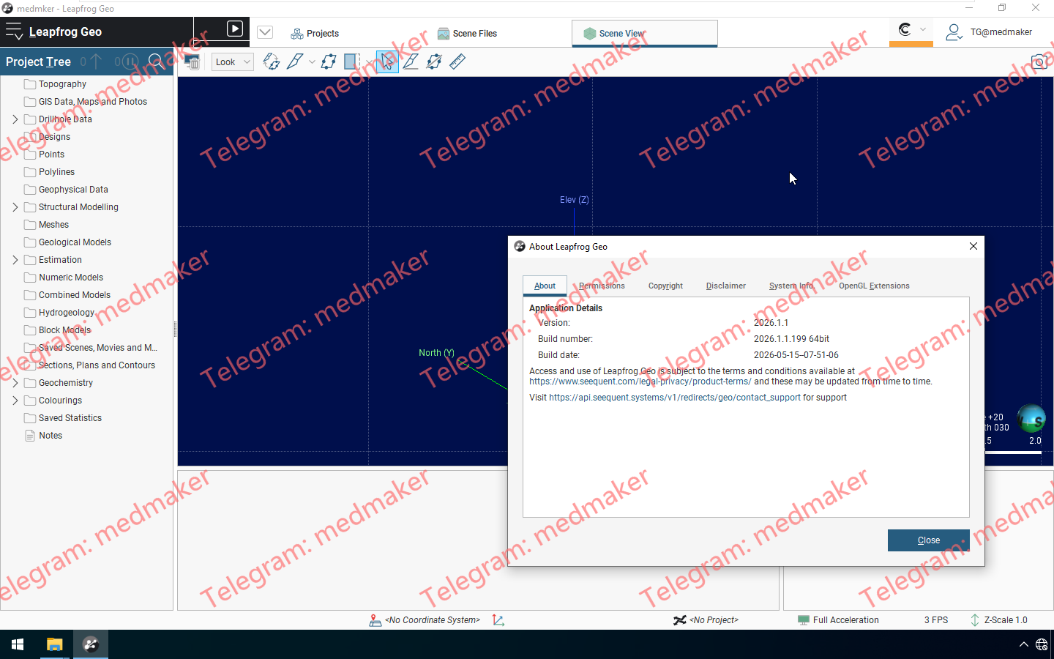Viewport: 1054px width, 659px height.
Task: Click the camera screenshot icon
Action: coord(1039,62)
